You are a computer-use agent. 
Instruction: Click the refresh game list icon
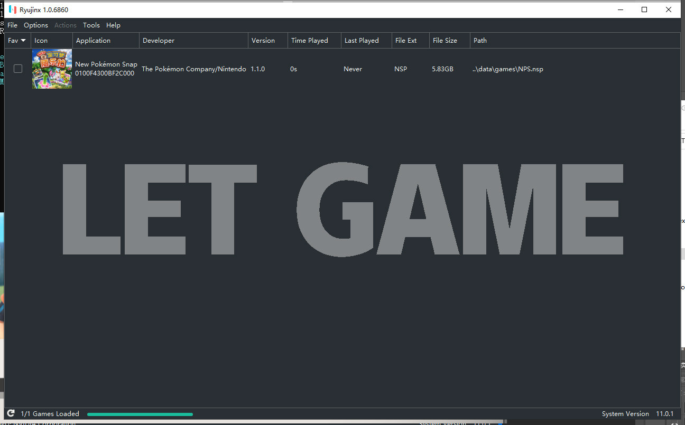11,413
